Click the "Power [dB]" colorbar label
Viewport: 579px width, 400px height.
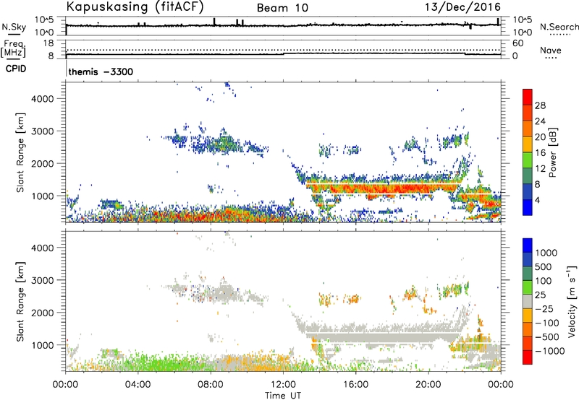tap(552, 152)
